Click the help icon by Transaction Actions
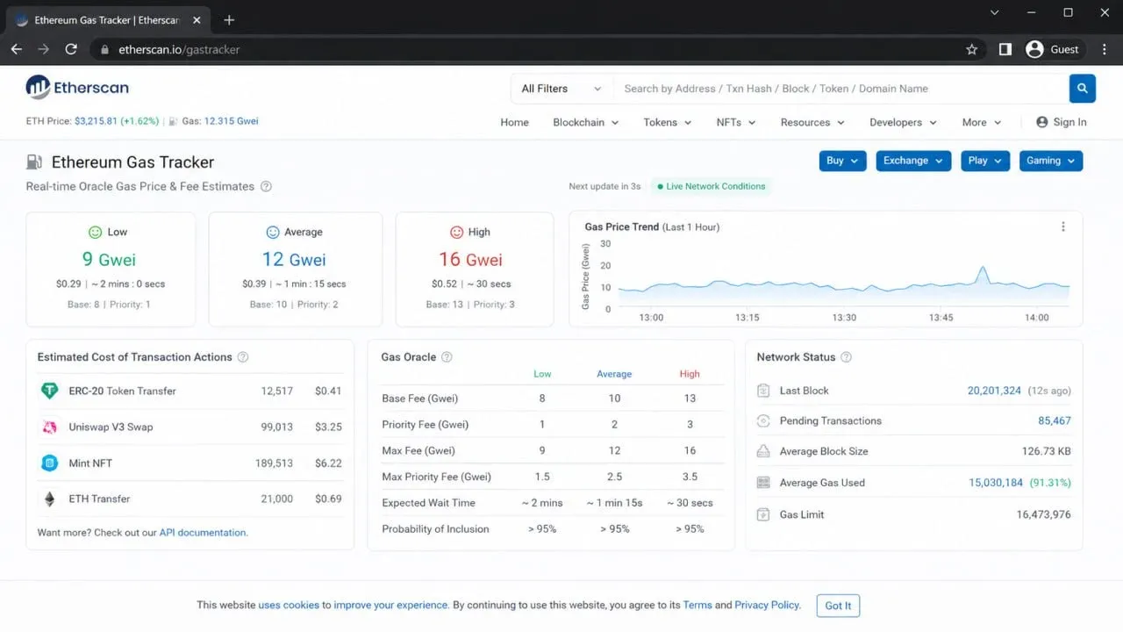Screen dimensions: 1123x632 click(243, 357)
